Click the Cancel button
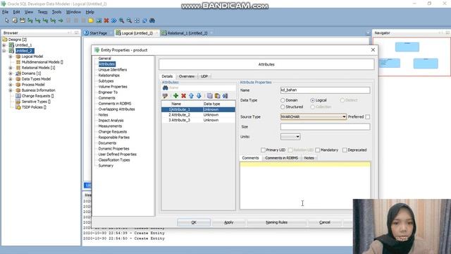This screenshot has width=451, height=254. coord(325,222)
